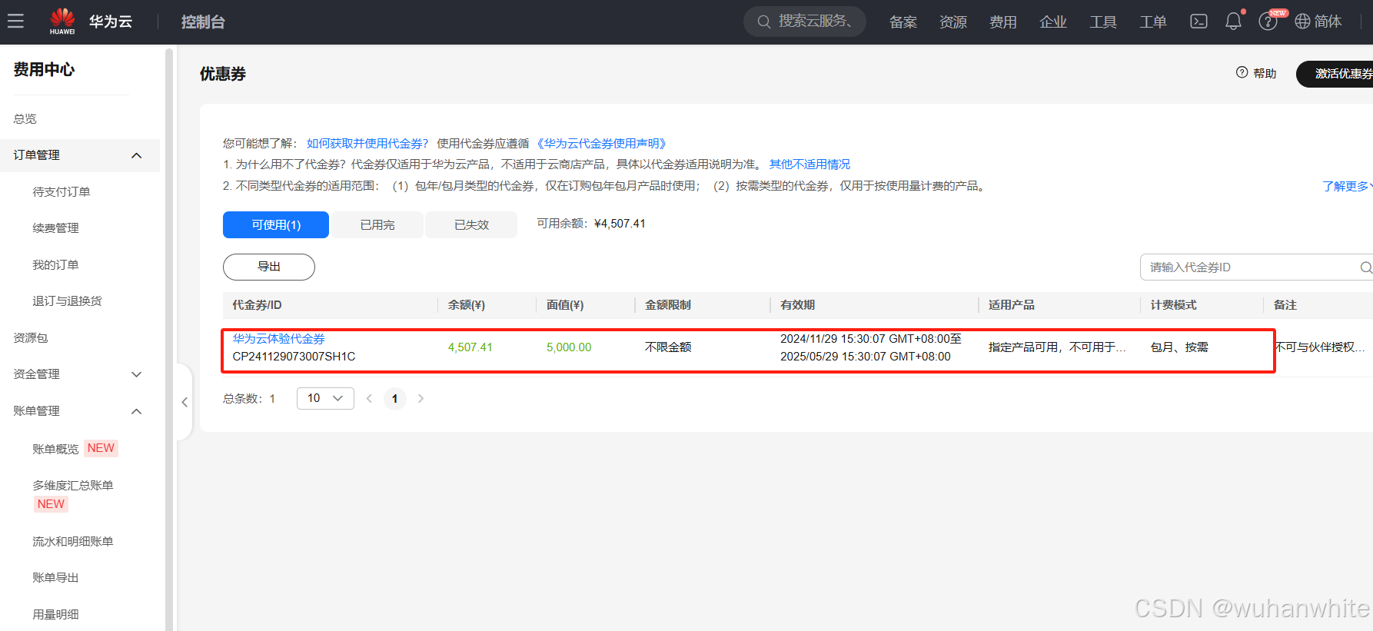Focus the 搜索云服务 search box

coord(805,22)
